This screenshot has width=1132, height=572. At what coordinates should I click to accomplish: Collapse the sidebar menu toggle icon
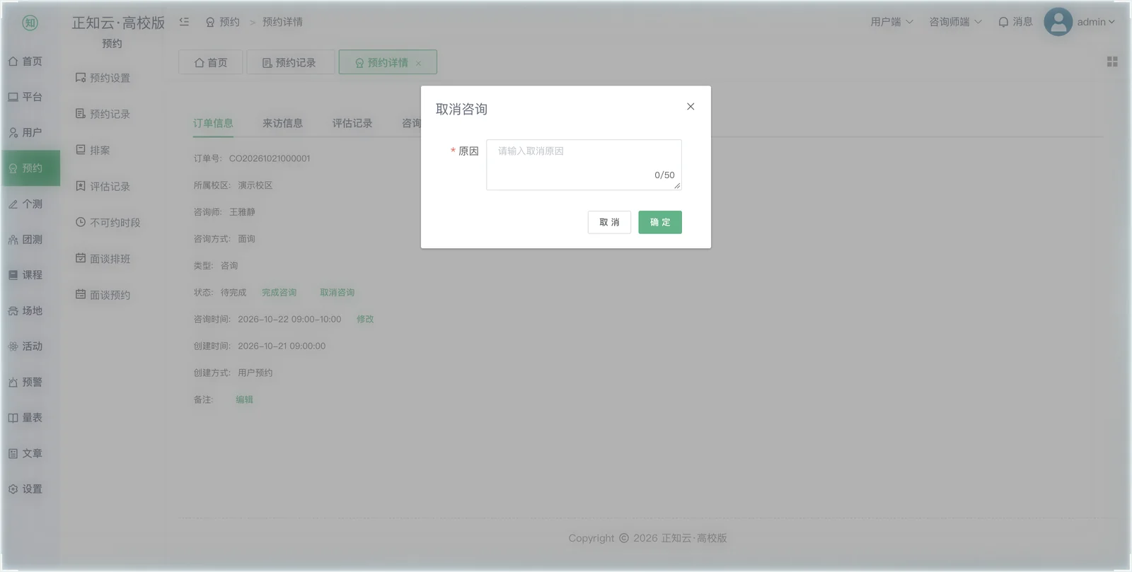(x=184, y=22)
